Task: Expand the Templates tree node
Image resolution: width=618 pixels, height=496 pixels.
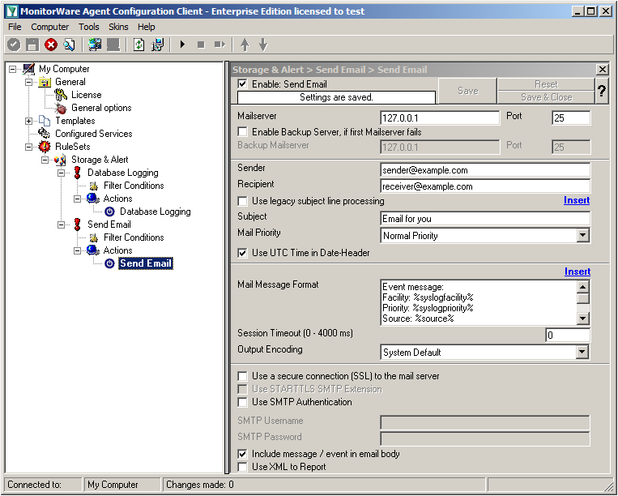Action: [29, 121]
